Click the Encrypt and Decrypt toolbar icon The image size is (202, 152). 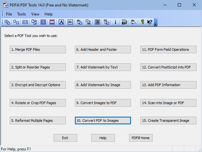click(x=25, y=22)
